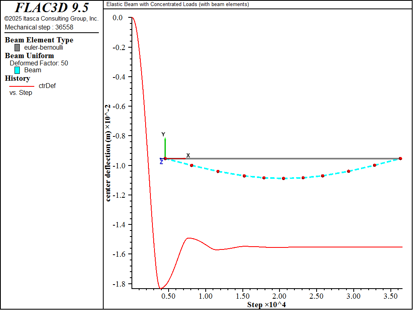Click 'Deformed Factor: 50' text
The width and height of the screenshot is (413, 310).
pos(39,63)
